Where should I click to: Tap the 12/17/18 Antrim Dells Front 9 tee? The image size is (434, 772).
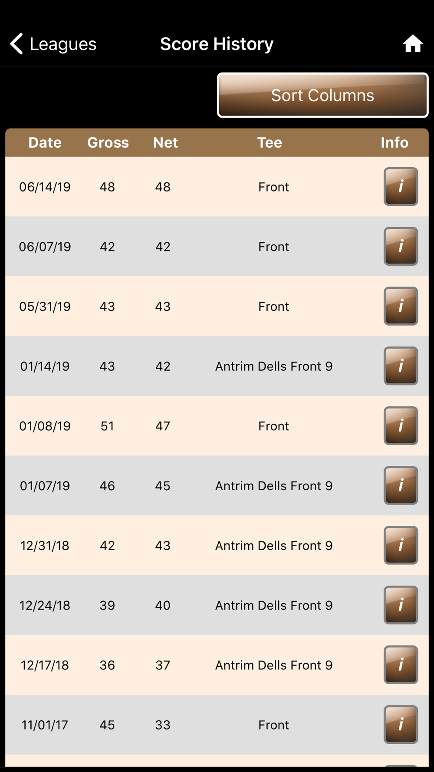tap(274, 665)
